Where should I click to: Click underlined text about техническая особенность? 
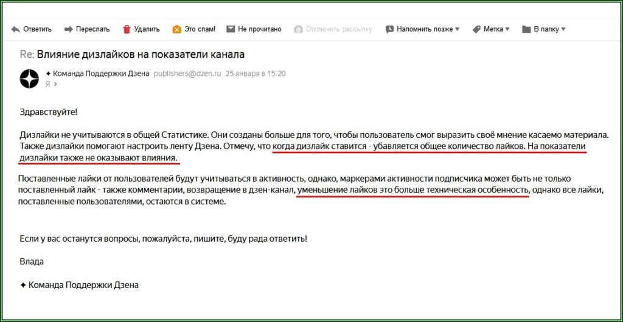(413, 190)
